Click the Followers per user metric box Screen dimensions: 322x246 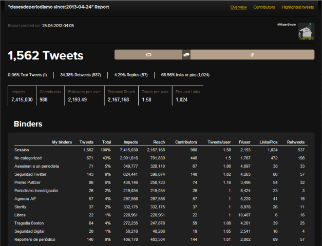coord(84,96)
